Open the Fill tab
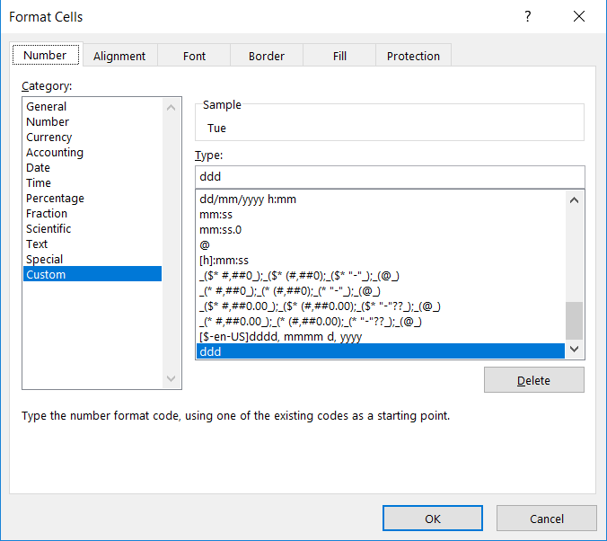The image size is (607, 541). click(x=339, y=56)
